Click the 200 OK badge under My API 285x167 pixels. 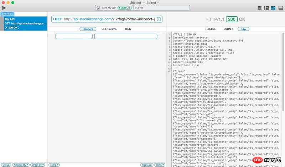pyautogui.click(x=12, y=28)
